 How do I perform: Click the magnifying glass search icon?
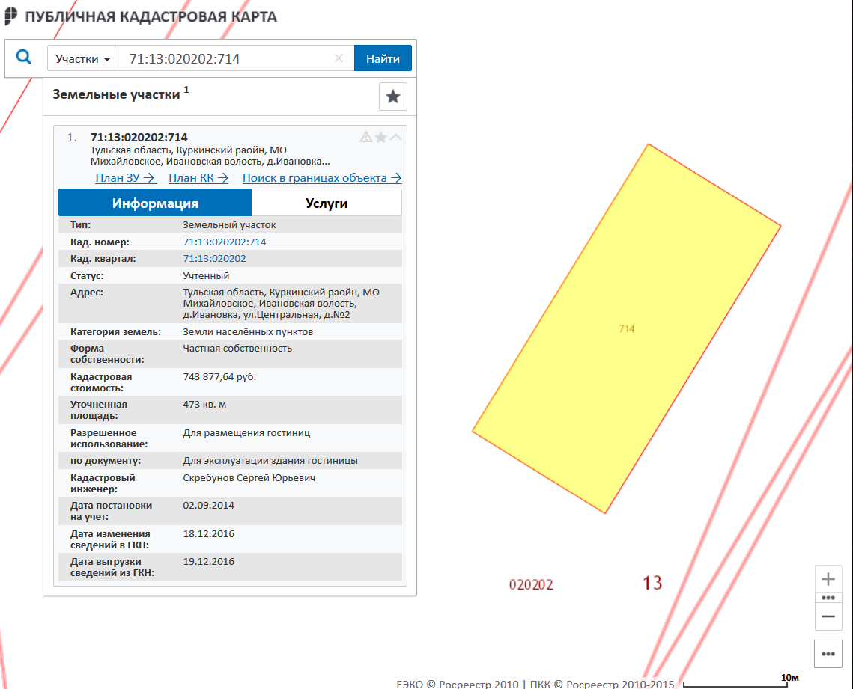click(24, 58)
